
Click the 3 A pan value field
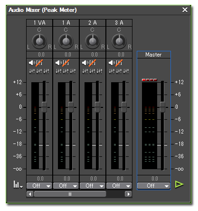pyautogui.click(x=119, y=55)
